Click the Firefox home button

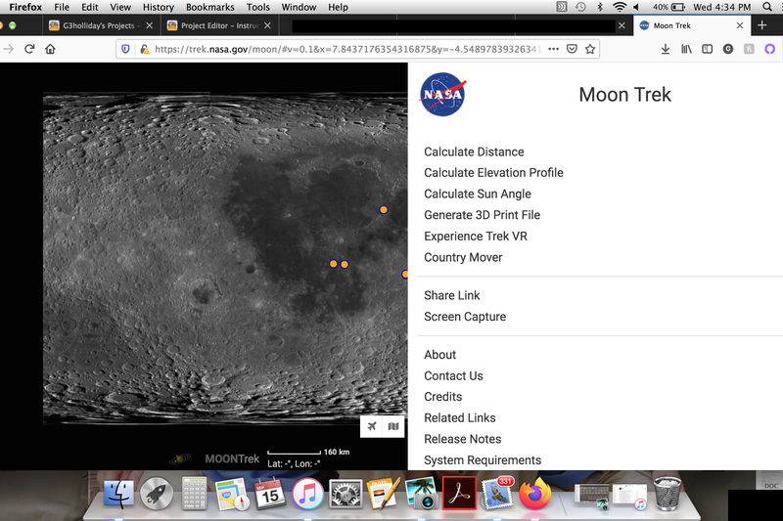tap(50, 49)
